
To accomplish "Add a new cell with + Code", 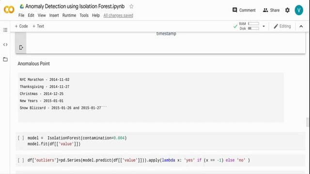I will click(x=21, y=26).
